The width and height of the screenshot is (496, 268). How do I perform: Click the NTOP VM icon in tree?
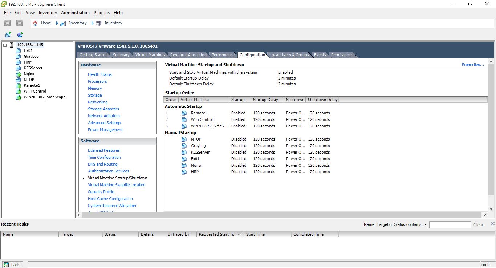coord(19,80)
